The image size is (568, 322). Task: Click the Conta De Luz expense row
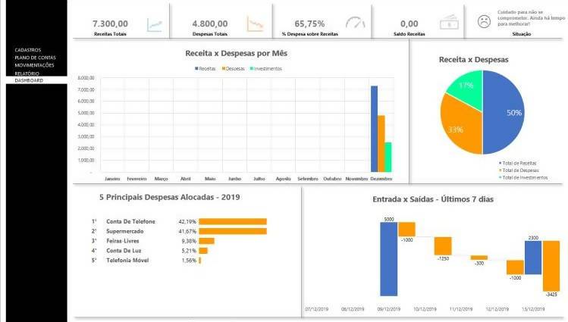tap(149, 251)
